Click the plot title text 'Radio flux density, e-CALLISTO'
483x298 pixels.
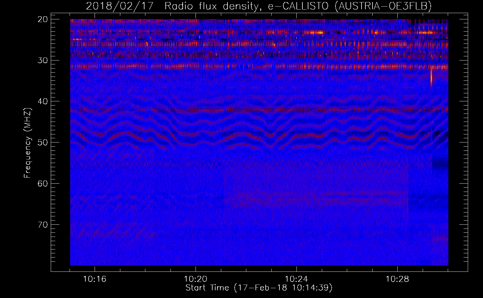tap(247, 6)
